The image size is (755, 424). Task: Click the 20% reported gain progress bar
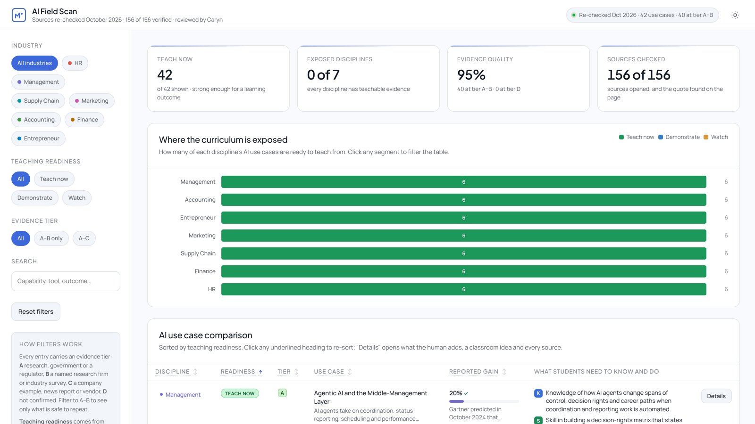coord(484,401)
